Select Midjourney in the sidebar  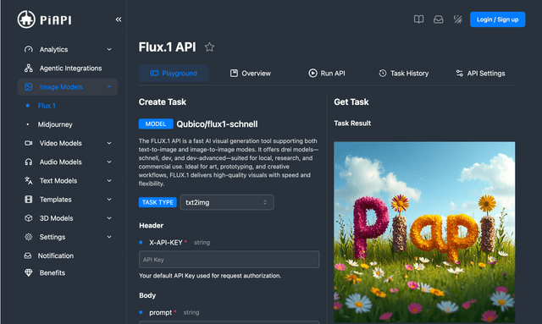pyautogui.click(x=55, y=124)
